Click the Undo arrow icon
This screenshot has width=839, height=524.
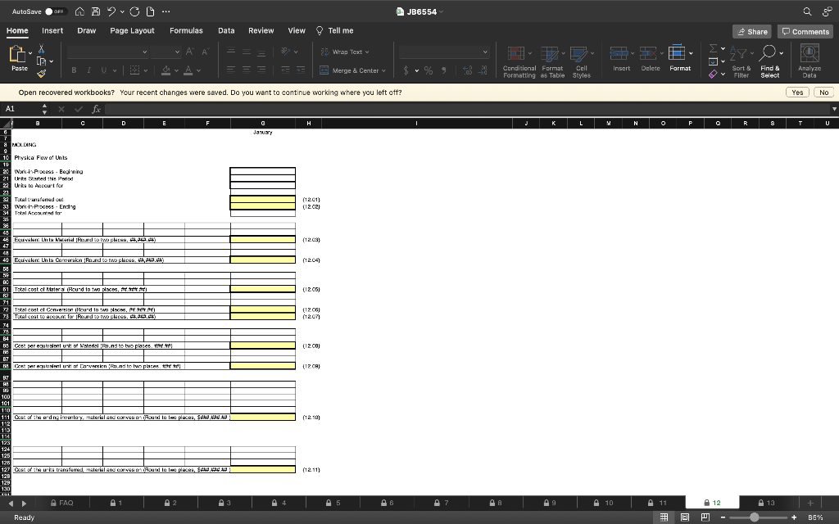tap(111, 11)
